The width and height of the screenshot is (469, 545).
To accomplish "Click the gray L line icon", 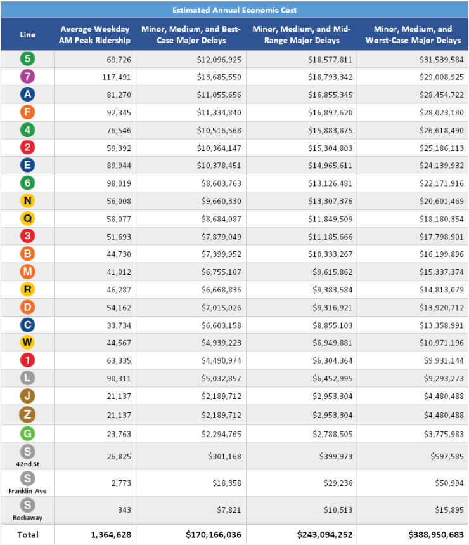I will (28, 378).
